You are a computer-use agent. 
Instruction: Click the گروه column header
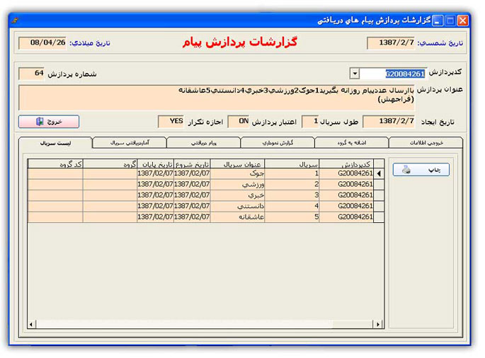pos(110,164)
